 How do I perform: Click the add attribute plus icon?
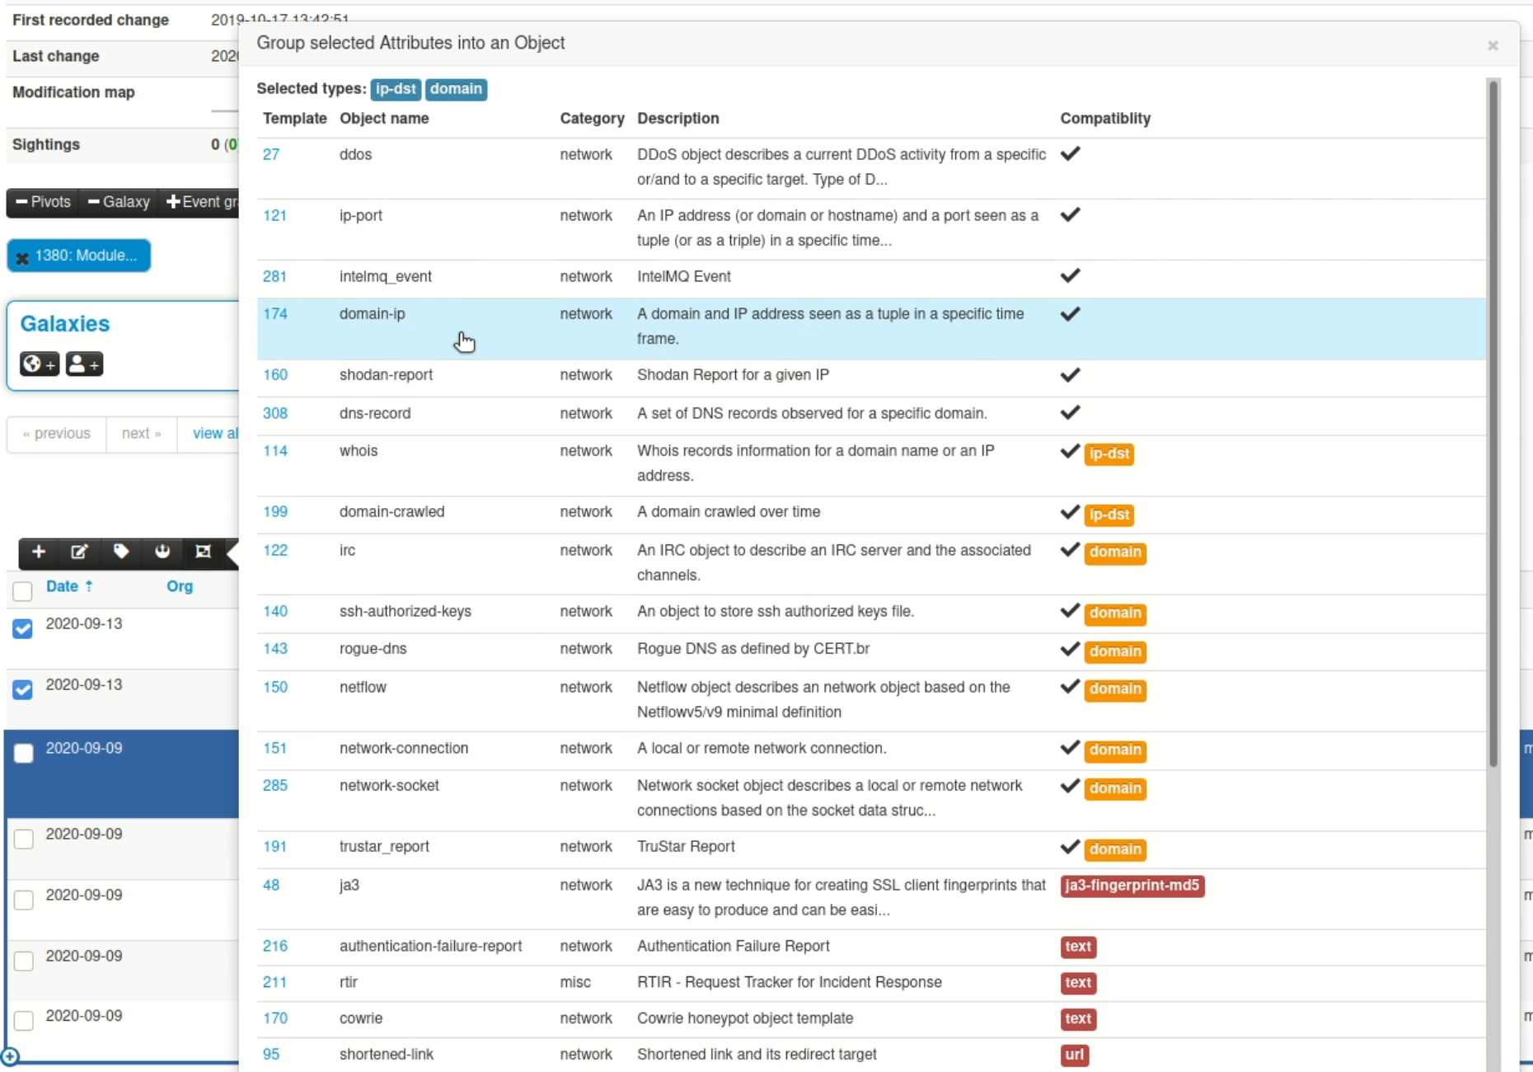pyautogui.click(x=39, y=552)
